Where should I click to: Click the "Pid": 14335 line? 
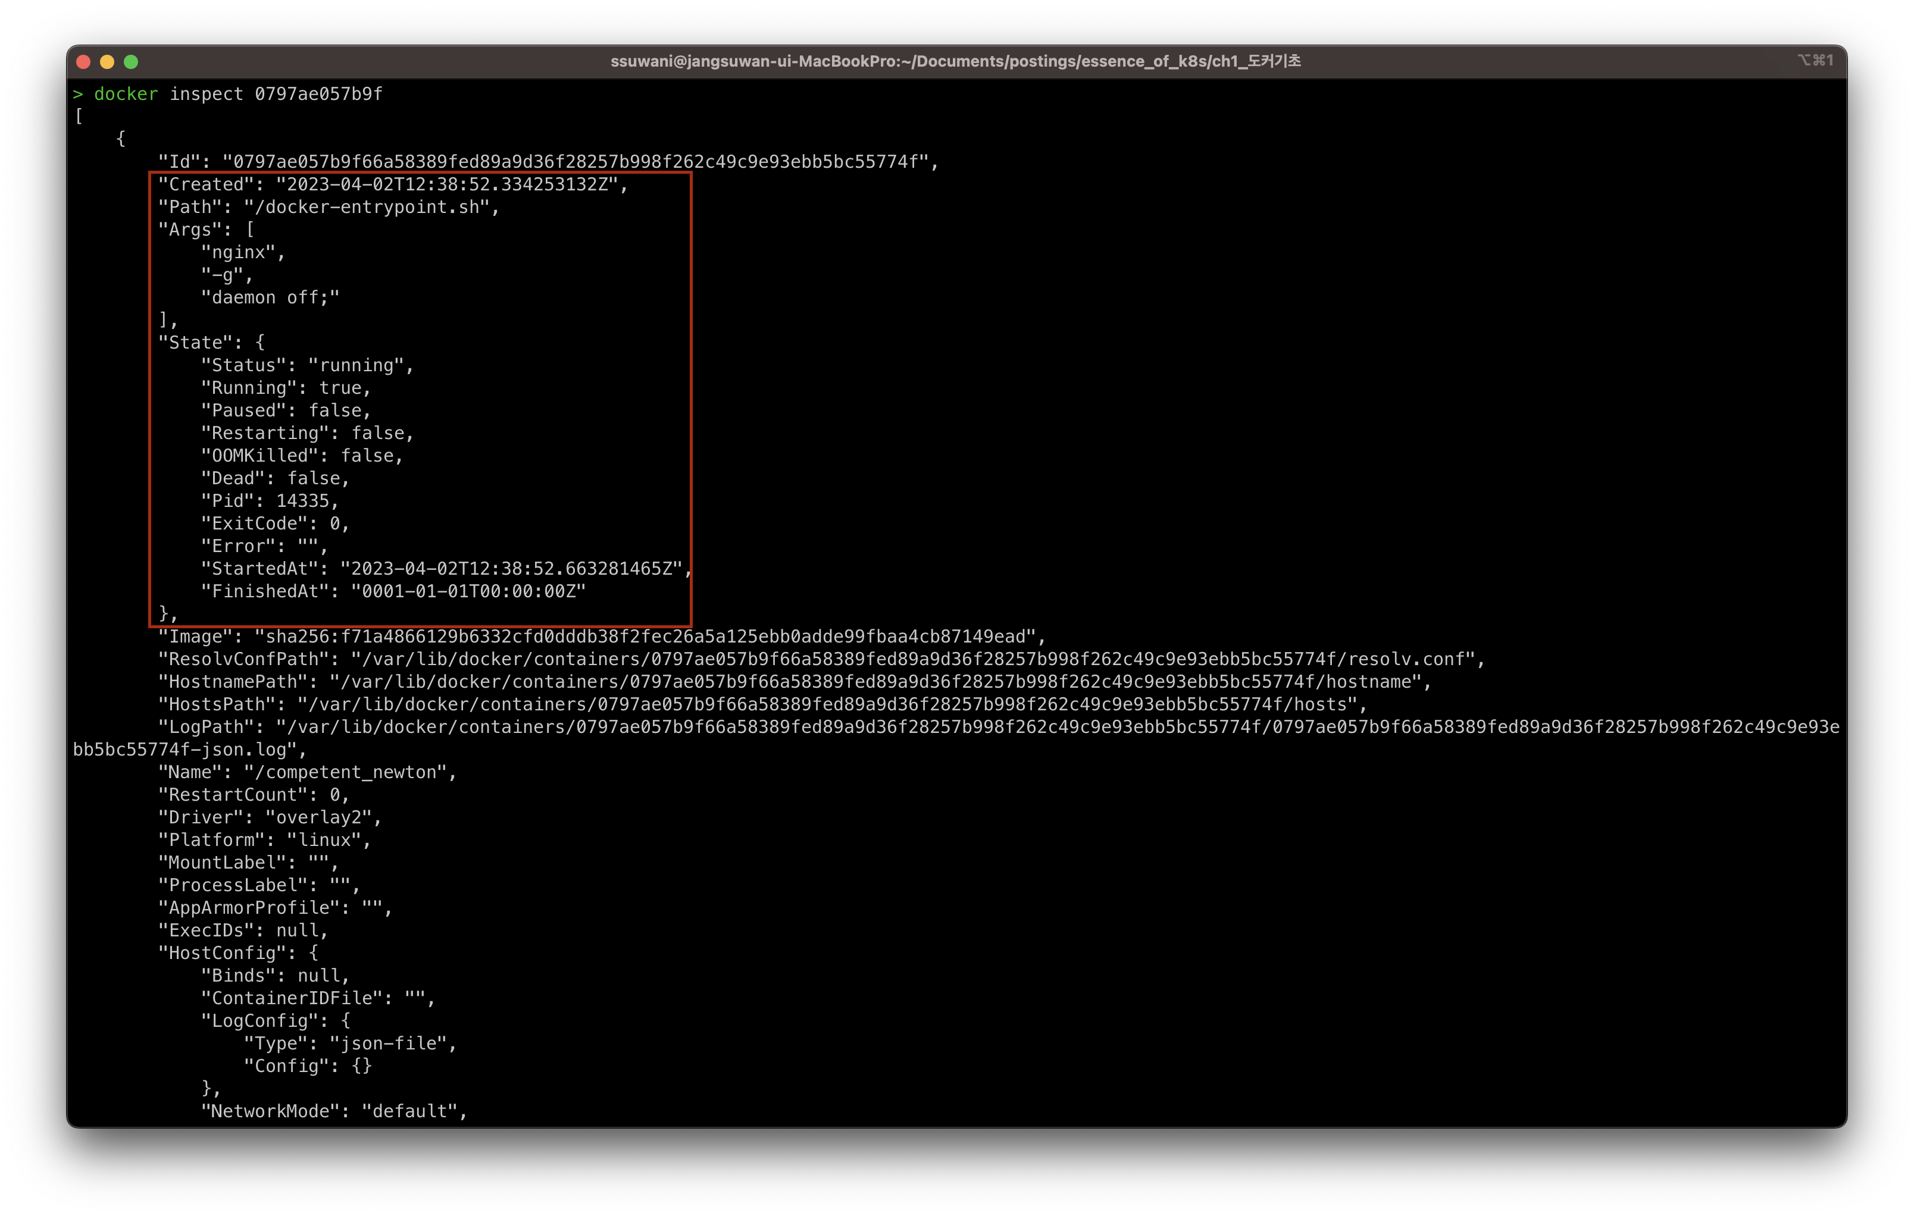click(x=270, y=501)
